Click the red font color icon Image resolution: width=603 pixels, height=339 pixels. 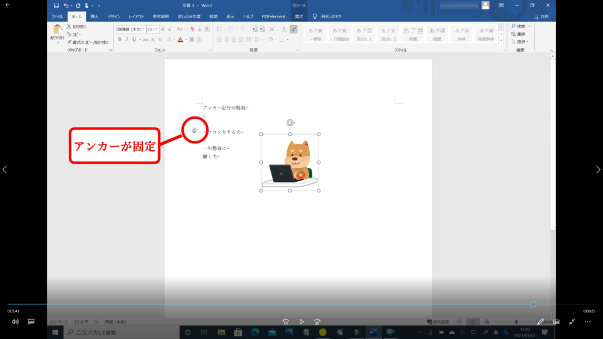coord(180,39)
